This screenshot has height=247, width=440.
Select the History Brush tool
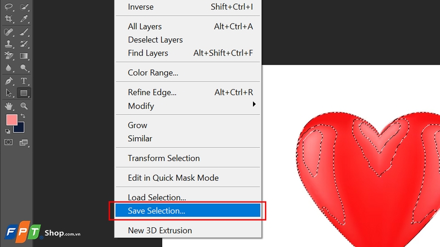click(24, 44)
